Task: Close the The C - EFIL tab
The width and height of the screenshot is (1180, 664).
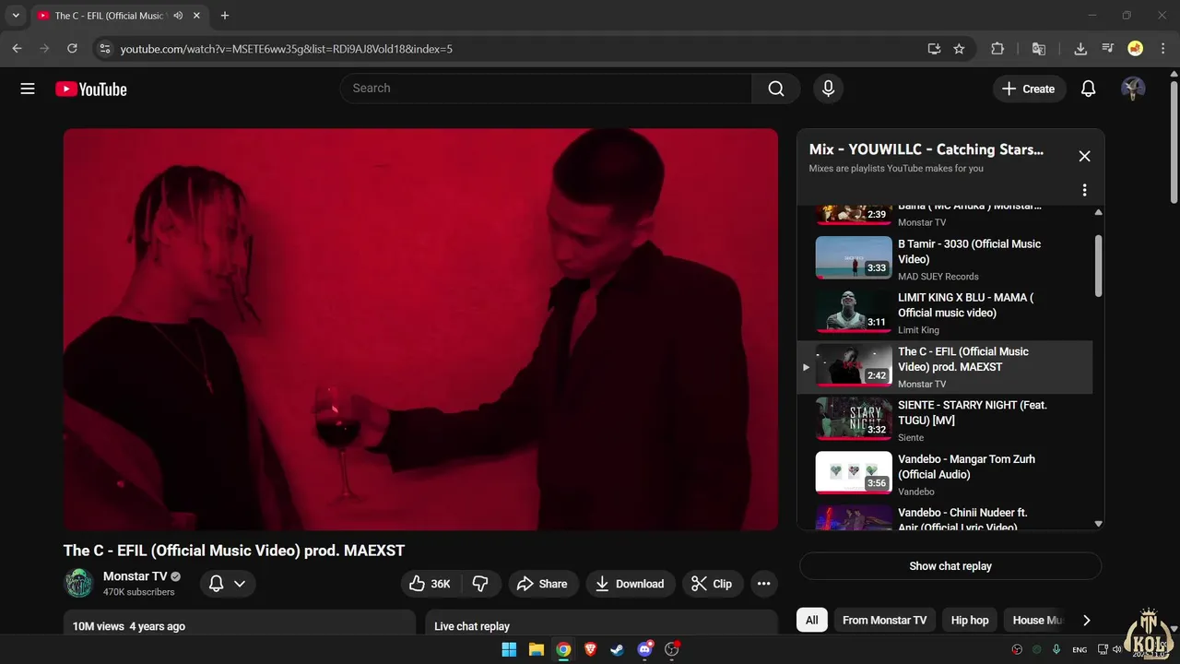Action: pos(196,16)
